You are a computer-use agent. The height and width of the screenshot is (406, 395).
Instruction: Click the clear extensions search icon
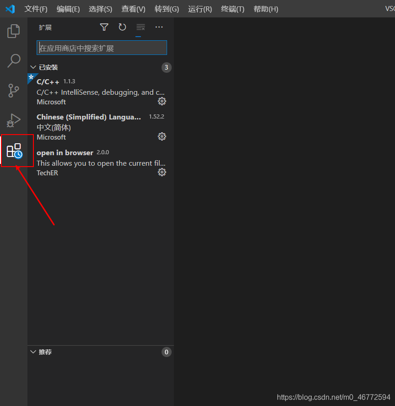(x=141, y=27)
